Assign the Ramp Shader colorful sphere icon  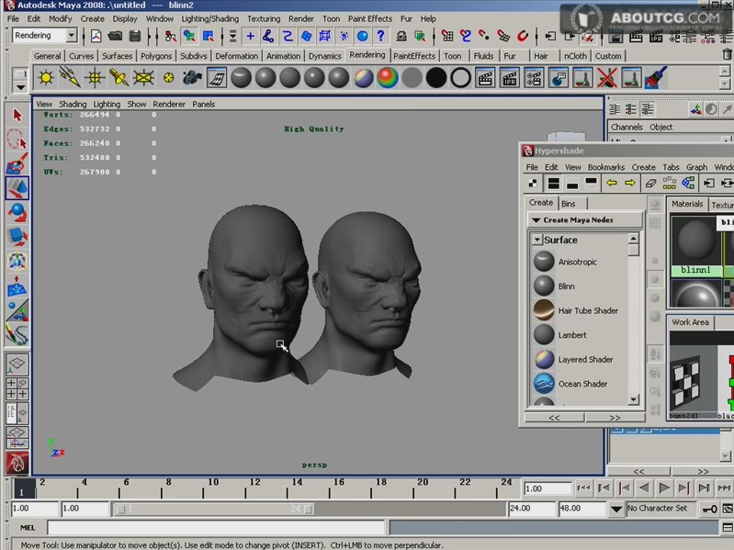pyautogui.click(x=388, y=78)
